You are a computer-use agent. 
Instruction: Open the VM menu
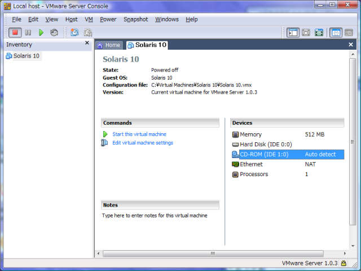(89, 19)
